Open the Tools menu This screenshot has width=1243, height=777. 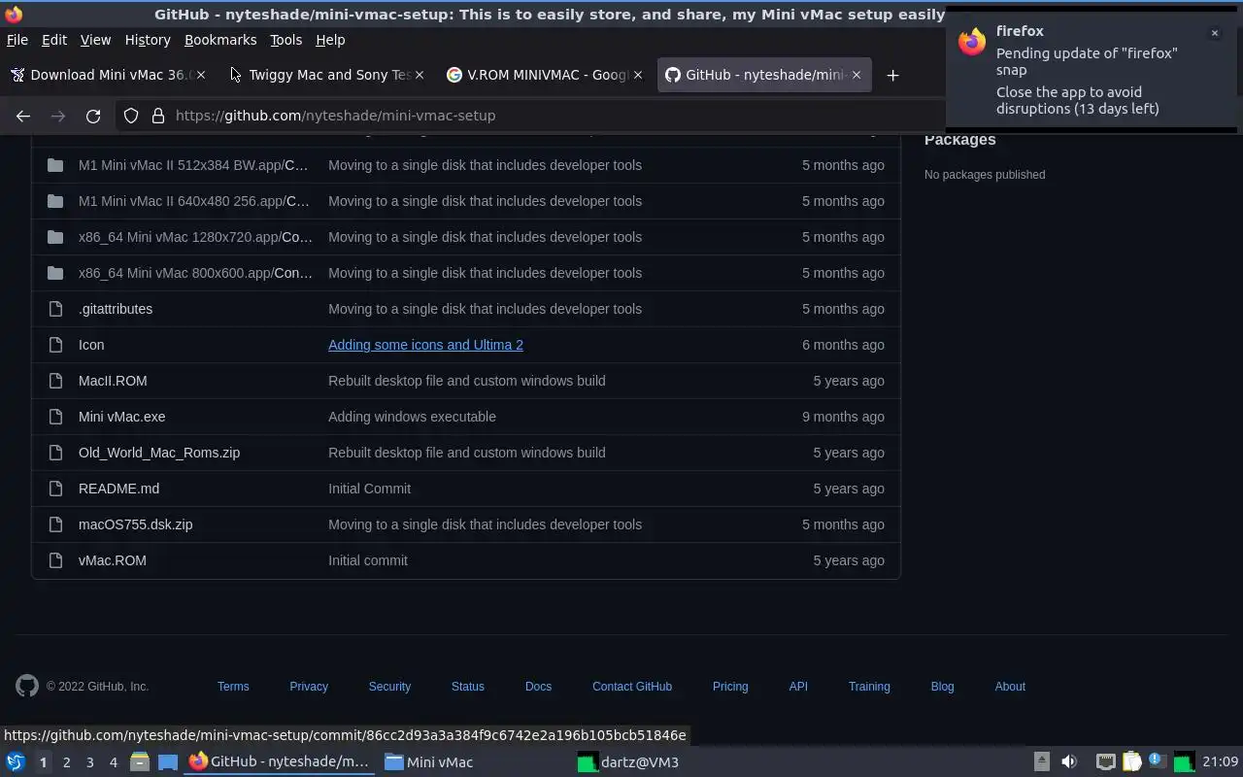click(x=286, y=40)
